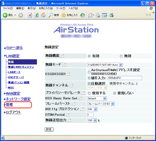Image resolution: width=156 pixels, height=141 pixels.
Task: Click the Messenger icon
Action: click(111, 15)
